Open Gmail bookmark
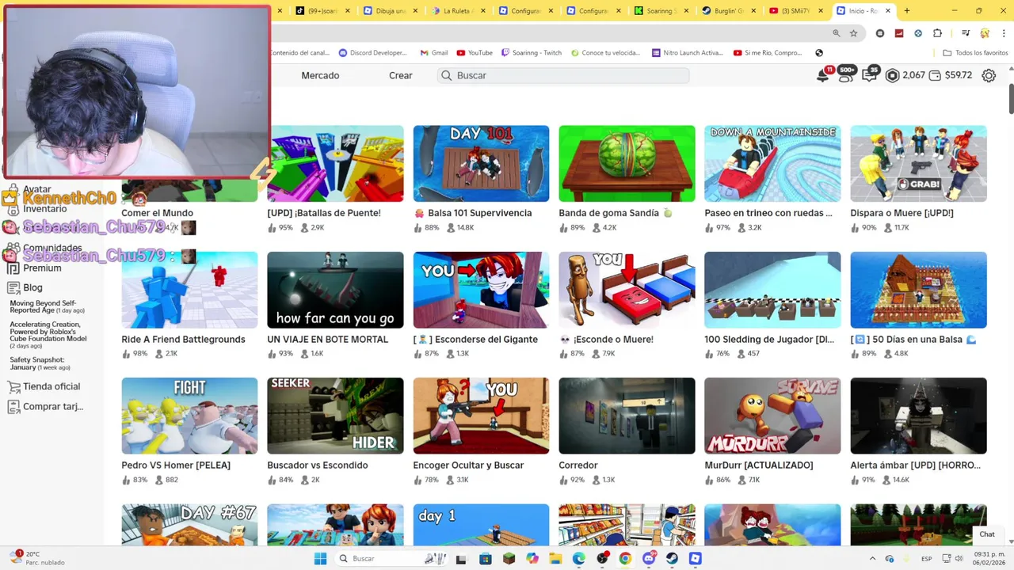Image resolution: width=1014 pixels, height=570 pixels. pos(433,53)
